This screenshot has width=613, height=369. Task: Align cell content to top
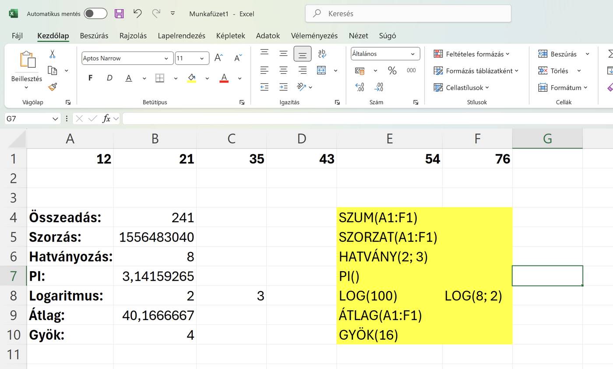tap(264, 53)
